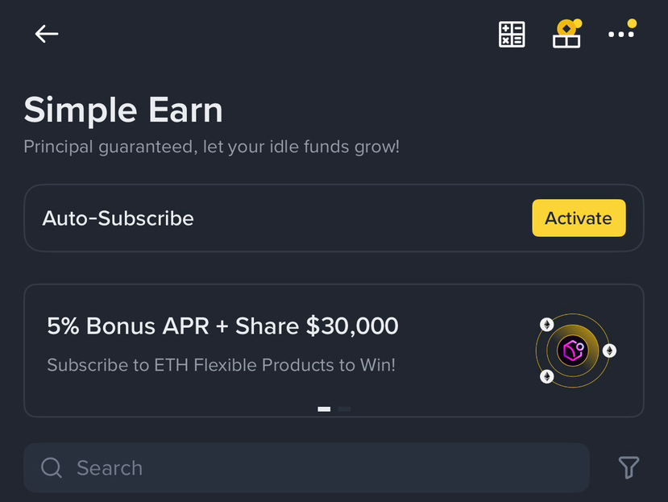Open the 5% Bonus APR promotion banner title
The image size is (668, 502).
click(x=222, y=326)
